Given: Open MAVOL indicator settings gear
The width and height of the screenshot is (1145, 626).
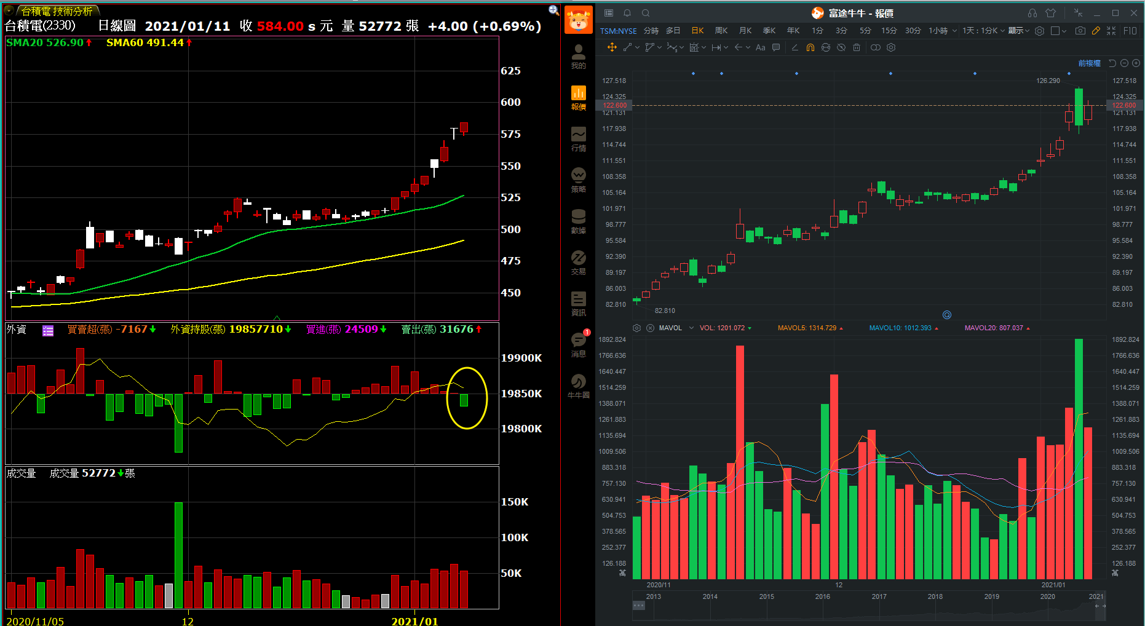Looking at the screenshot, I should tap(637, 328).
